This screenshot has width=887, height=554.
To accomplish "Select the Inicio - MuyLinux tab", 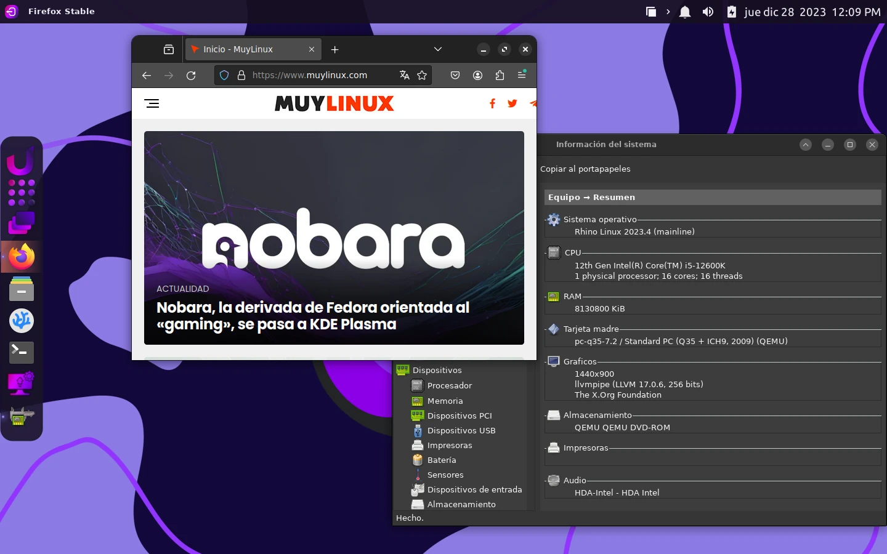I will pos(253,49).
